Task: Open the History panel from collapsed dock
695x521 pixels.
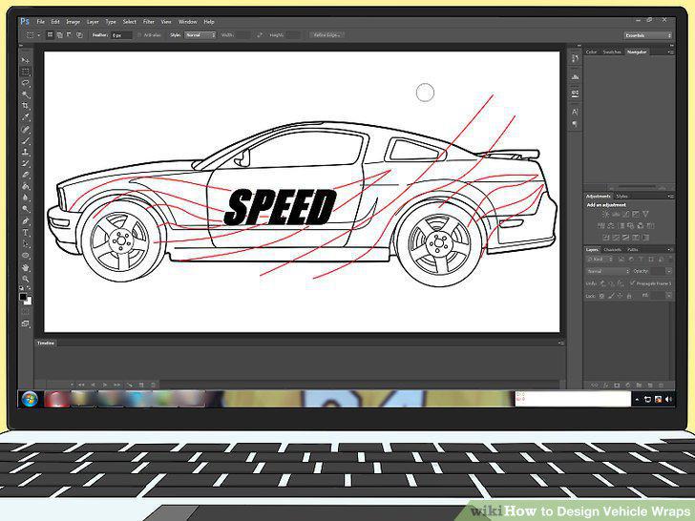Action: (x=575, y=59)
